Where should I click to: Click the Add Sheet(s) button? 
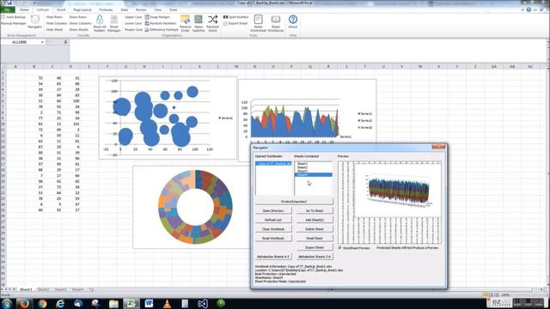point(315,220)
